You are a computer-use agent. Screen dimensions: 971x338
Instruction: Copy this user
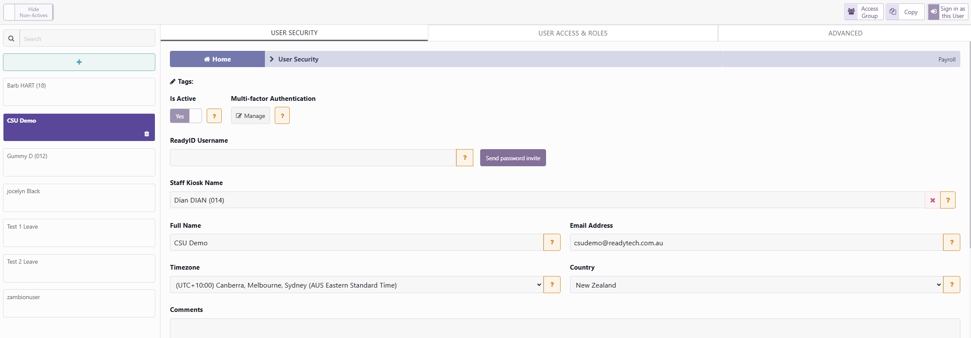pyautogui.click(x=905, y=12)
